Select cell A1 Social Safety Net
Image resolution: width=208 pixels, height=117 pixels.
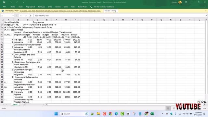pyautogui.click(x=9, y=22)
